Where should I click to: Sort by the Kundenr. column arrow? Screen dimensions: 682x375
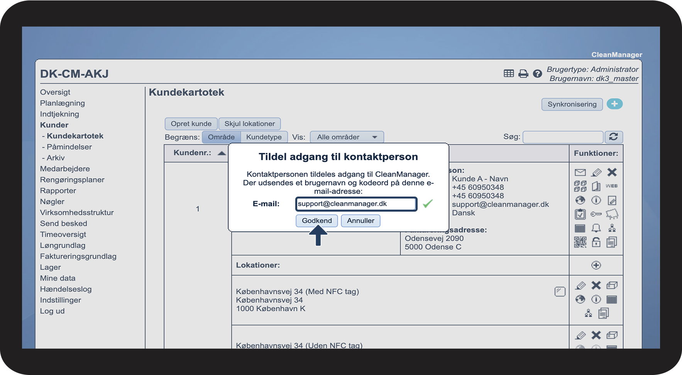coord(222,153)
